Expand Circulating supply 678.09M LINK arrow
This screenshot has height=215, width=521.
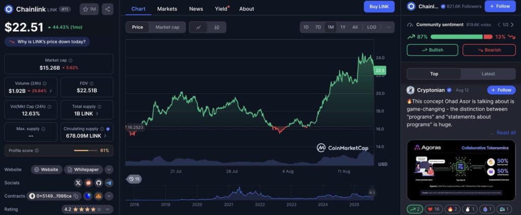pos(105,136)
